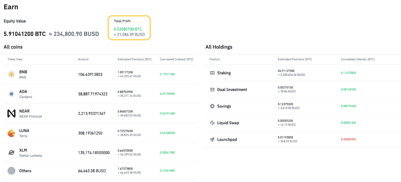Click the Stellar Lumens XLM icon
The image size is (401, 182).
click(11, 153)
